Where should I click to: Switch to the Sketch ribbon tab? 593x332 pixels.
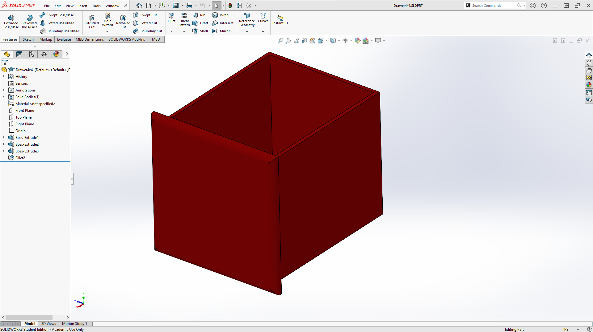pos(28,39)
